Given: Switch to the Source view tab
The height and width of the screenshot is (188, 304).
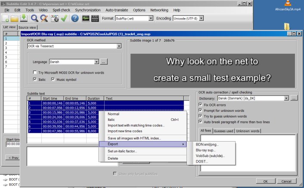Looking at the screenshot, I should (27, 28).
